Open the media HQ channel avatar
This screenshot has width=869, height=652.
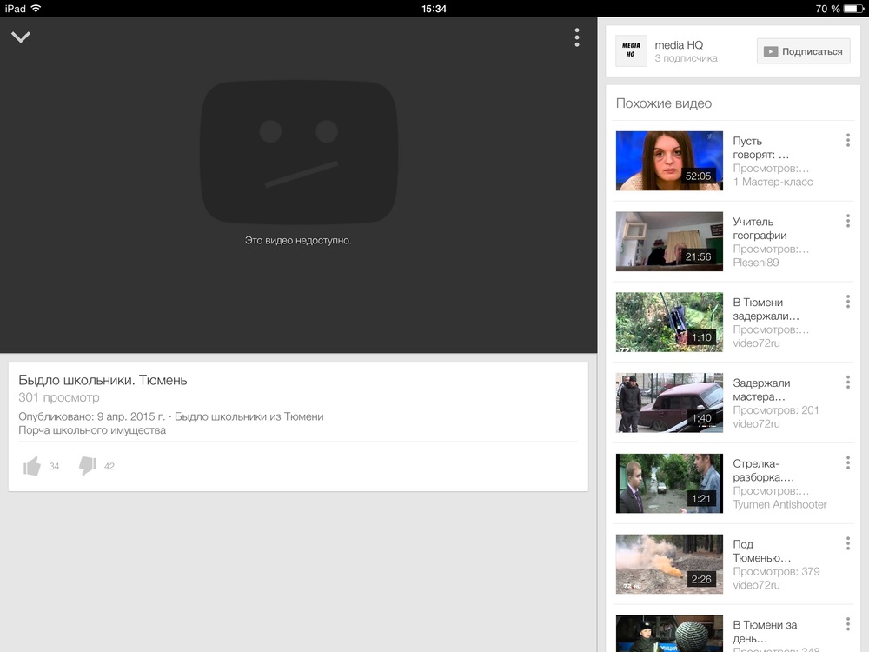point(631,51)
